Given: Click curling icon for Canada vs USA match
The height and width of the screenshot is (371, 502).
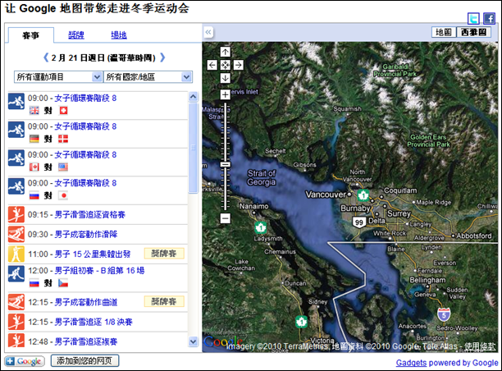Looking at the screenshot, I should [16, 158].
